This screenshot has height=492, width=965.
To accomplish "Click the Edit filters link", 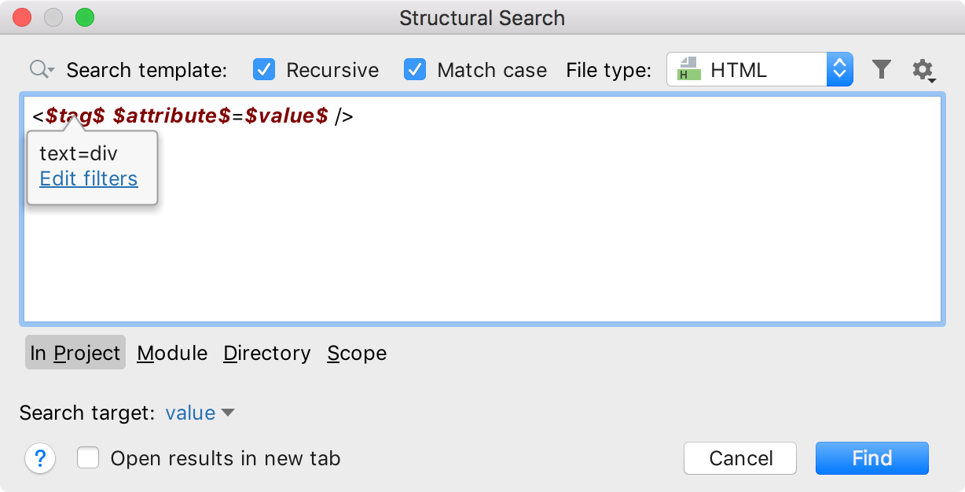I will (x=88, y=178).
